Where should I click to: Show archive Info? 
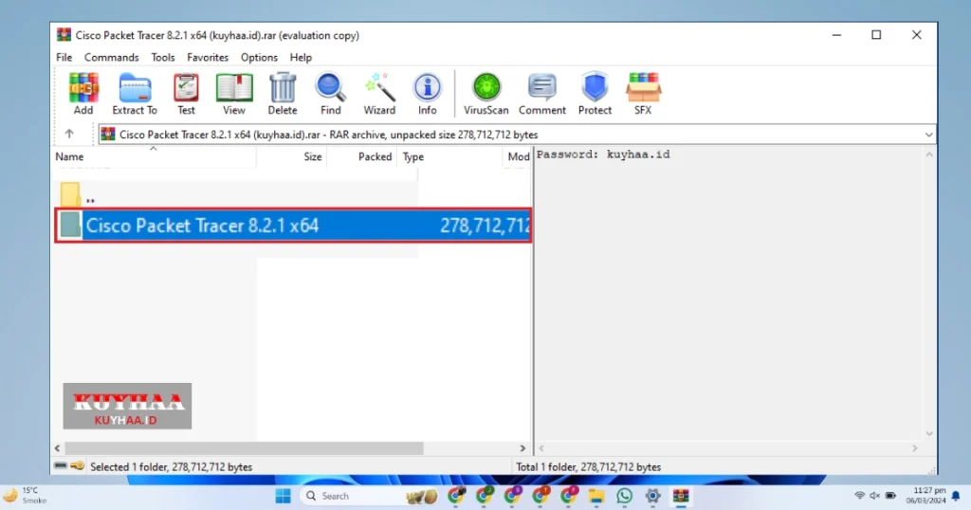coord(427,94)
